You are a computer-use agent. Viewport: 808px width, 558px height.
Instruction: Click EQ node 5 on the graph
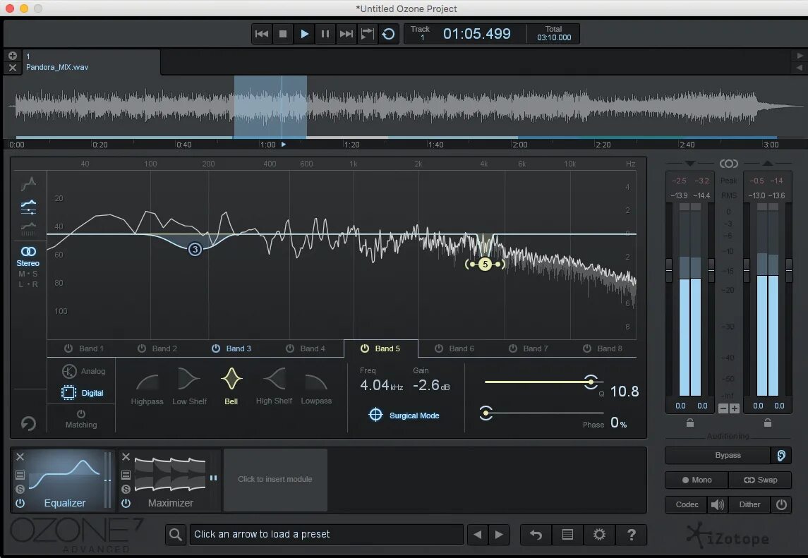485,265
